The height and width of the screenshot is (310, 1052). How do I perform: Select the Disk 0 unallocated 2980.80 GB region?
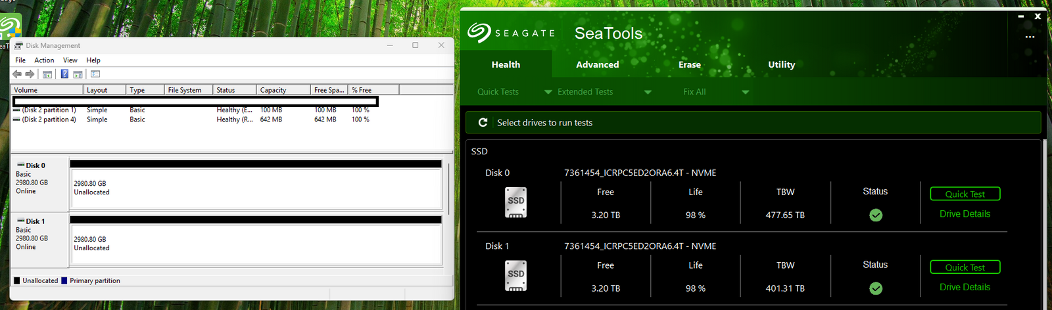coord(255,188)
